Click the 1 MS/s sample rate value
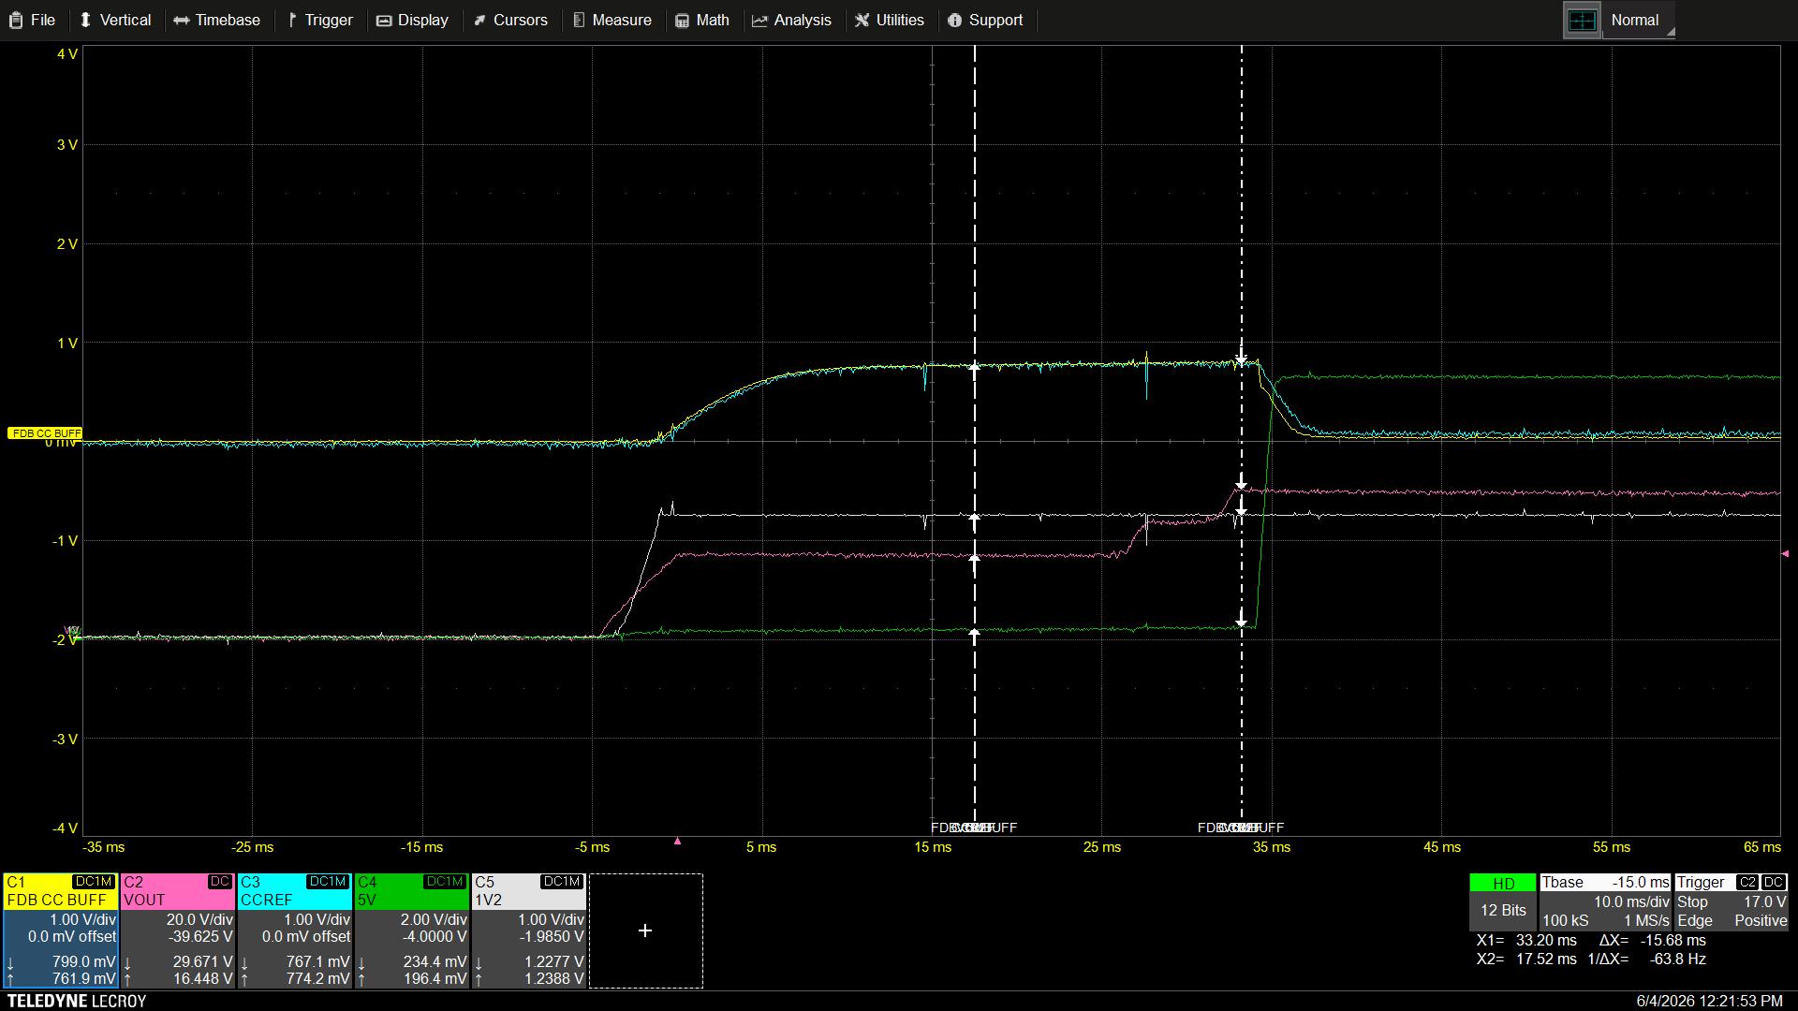Image resolution: width=1798 pixels, height=1011 pixels. click(1646, 921)
